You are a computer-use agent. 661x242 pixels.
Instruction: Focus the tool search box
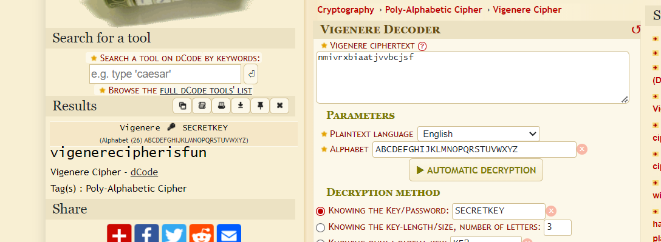[x=165, y=74]
